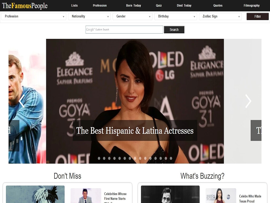Go to previous carousel slide arrow
270x203 pixels.
pyautogui.click(x=22, y=101)
